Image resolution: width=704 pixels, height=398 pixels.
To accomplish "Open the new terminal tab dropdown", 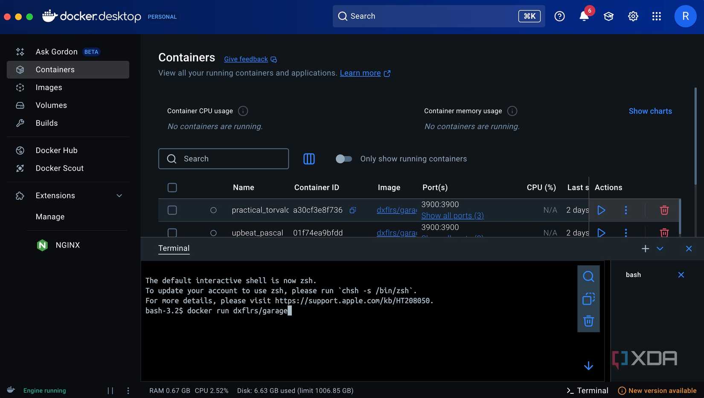I will tap(660, 248).
